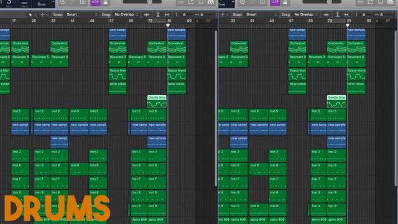
Task: Toggle horizontal auto zoom in right window
Action: [x=346, y=15]
